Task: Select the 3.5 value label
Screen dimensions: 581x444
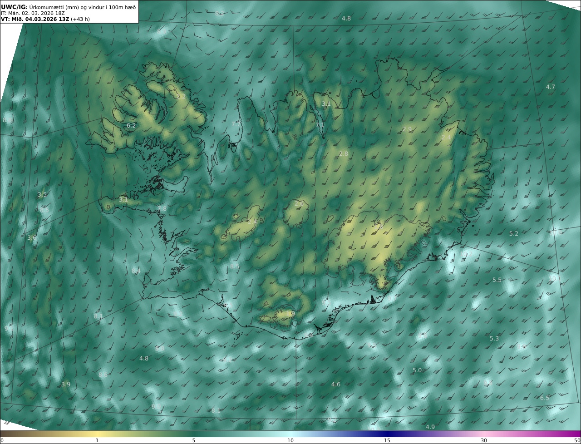Action: (x=42, y=195)
